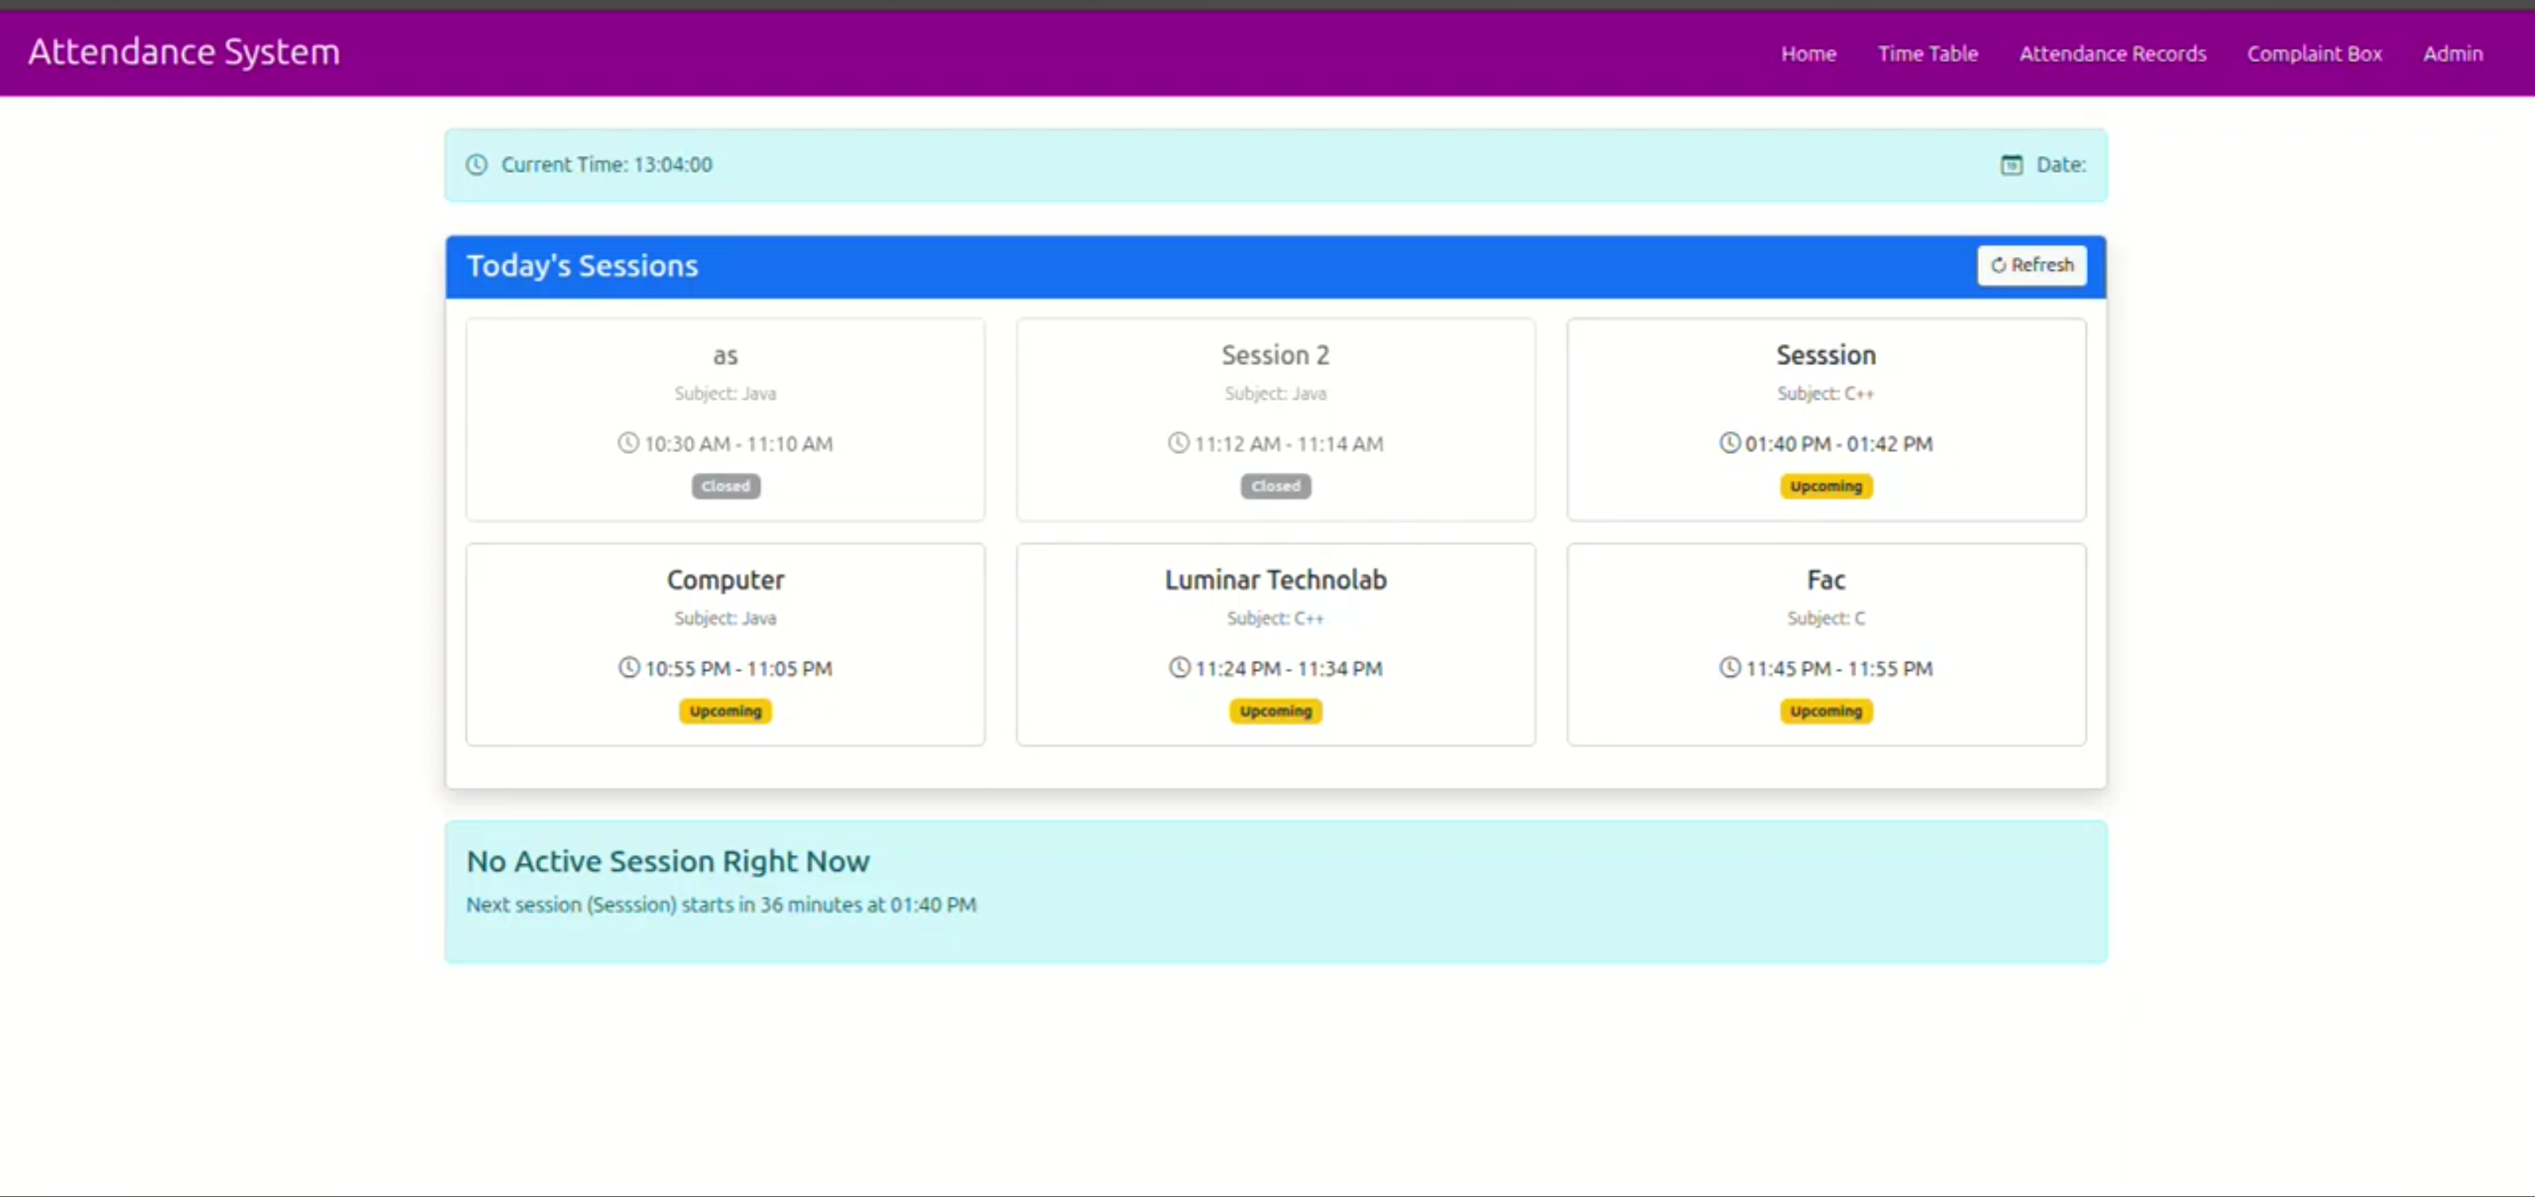Click the clock icon on the 'as' session card

coord(628,443)
